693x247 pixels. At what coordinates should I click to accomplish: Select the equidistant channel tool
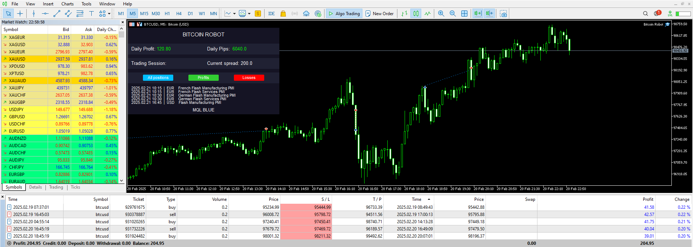(x=68, y=14)
